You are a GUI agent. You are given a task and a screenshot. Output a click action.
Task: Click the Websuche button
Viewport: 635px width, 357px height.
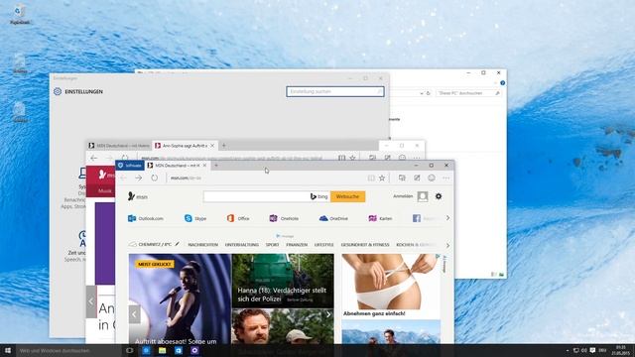[x=347, y=196]
